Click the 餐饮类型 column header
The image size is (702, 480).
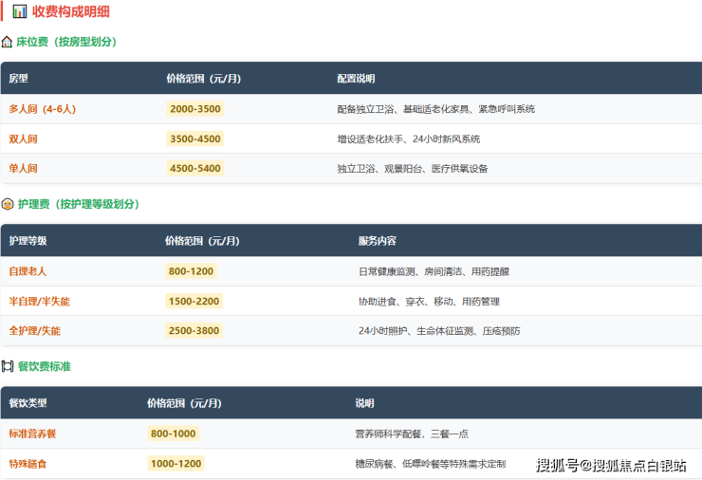tap(28, 403)
